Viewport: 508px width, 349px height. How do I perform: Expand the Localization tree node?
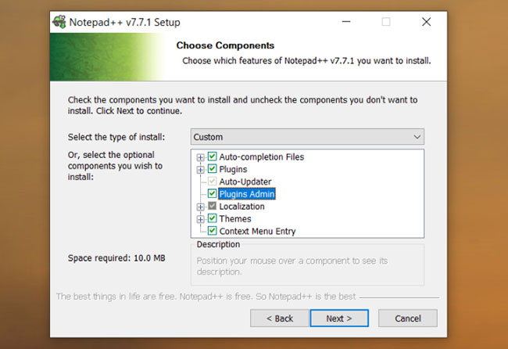tap(201, 207)
